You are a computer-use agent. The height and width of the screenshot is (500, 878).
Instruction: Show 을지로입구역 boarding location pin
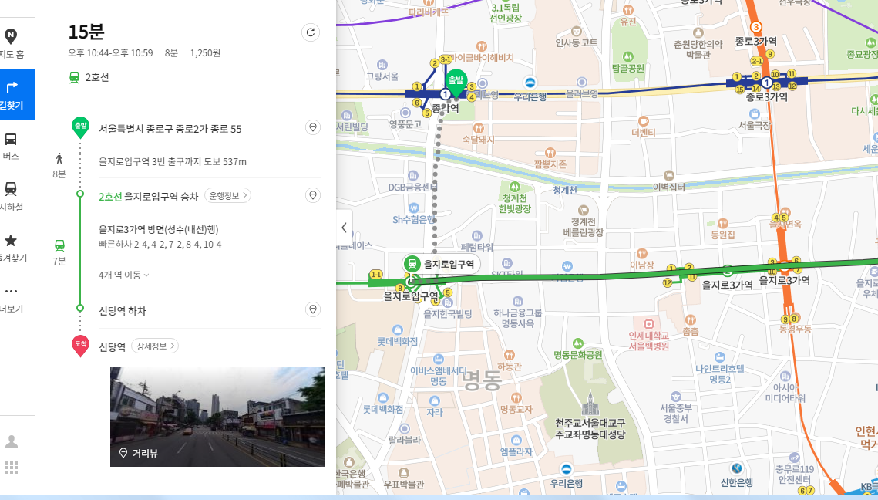(x=313, y=195)
